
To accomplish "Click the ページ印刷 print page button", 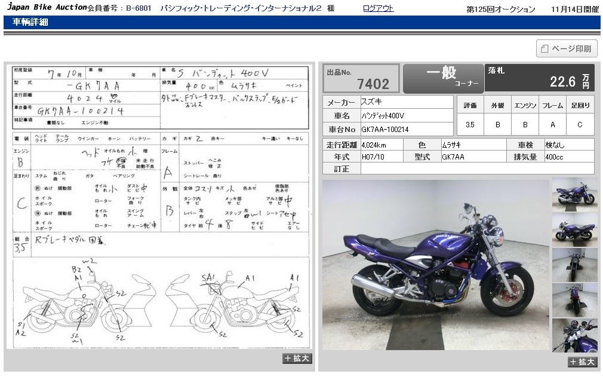I will [567, 49].
